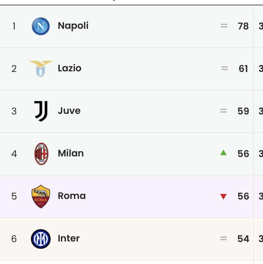Click Napoli's 78 points value

point(243,26)
